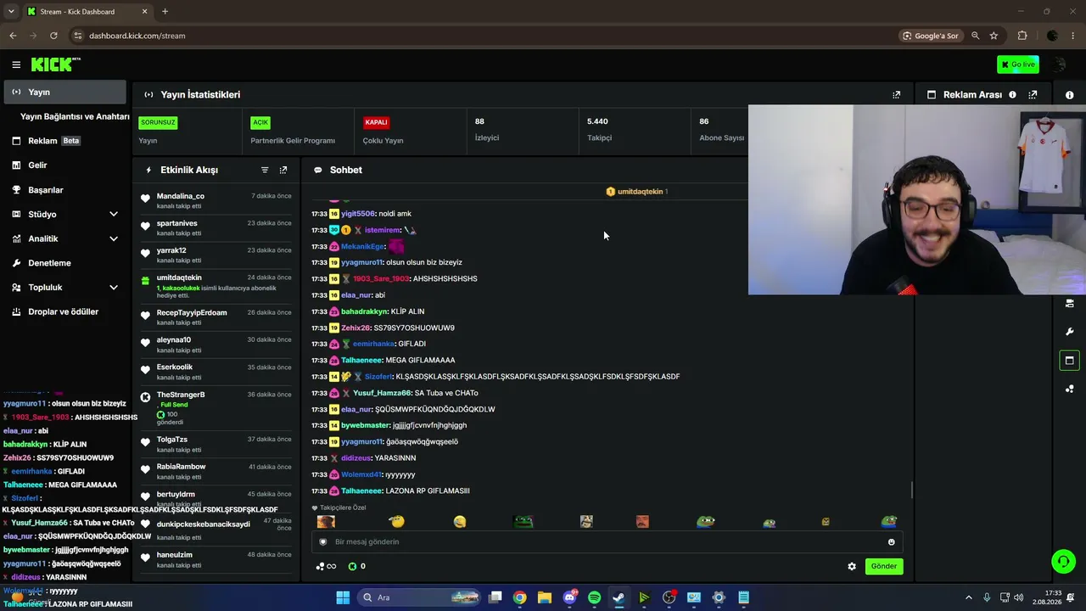Show hidden system tray icons
Viewport: 1086px width, 611px height.
click(x=969, y=597)
